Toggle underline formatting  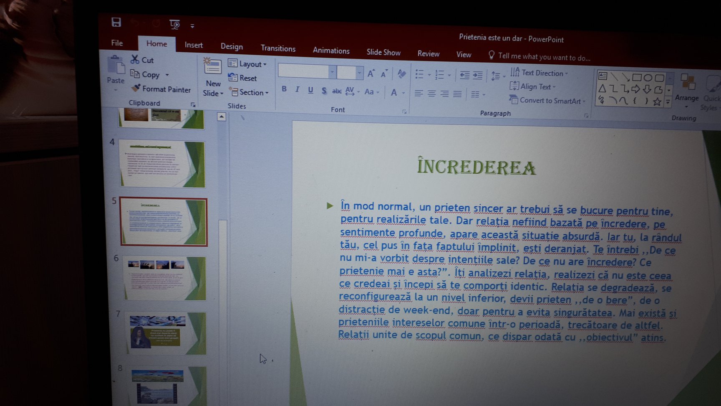310,90
